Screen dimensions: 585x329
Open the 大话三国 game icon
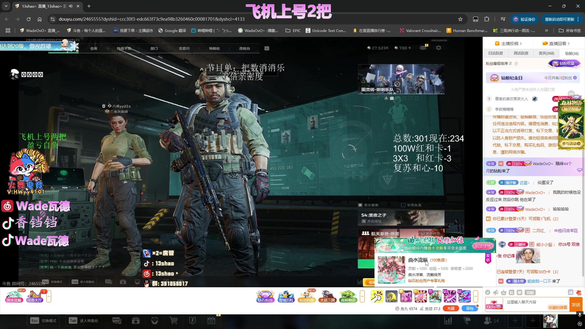point(327,296)
